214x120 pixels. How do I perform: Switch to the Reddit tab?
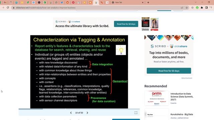point(68,2)
